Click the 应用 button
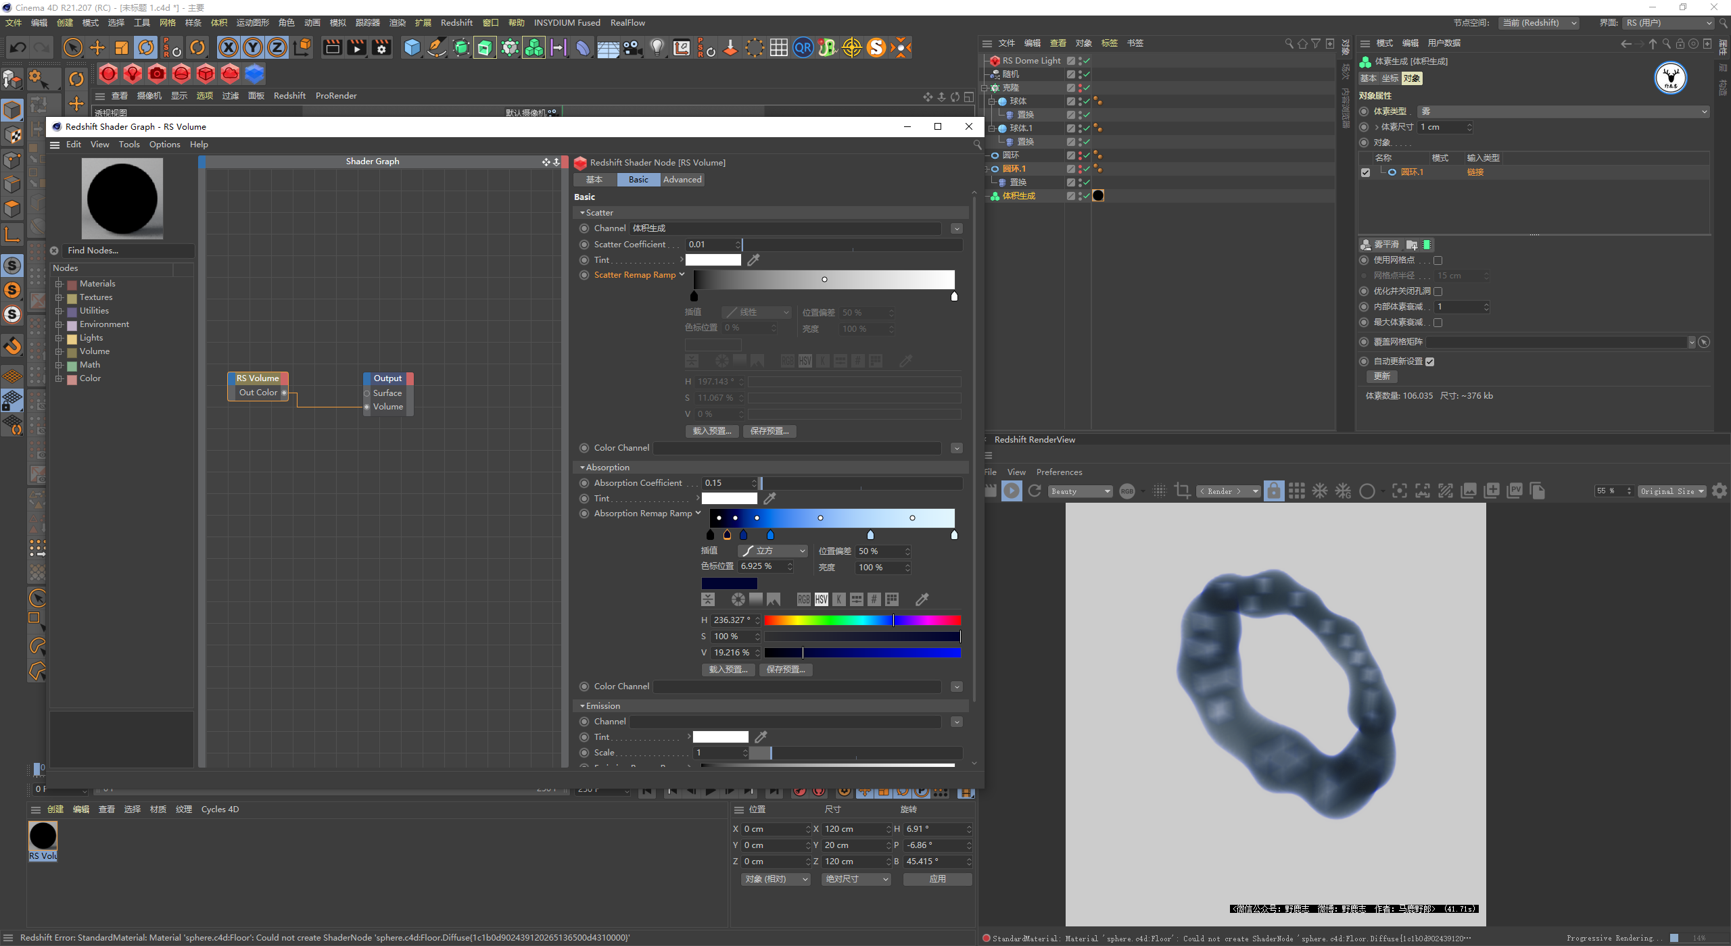 tap(937, 879)
